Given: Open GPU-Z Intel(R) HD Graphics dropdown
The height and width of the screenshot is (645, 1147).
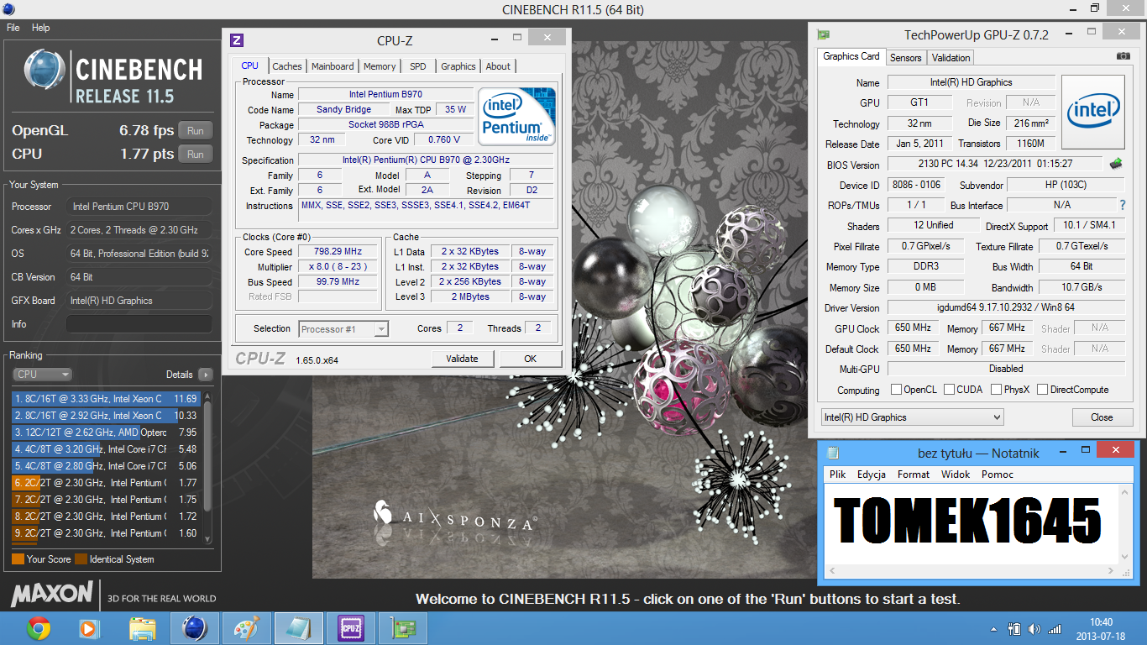Looking at the screenshot, I should pyautogui.click(x=913, y=417).
